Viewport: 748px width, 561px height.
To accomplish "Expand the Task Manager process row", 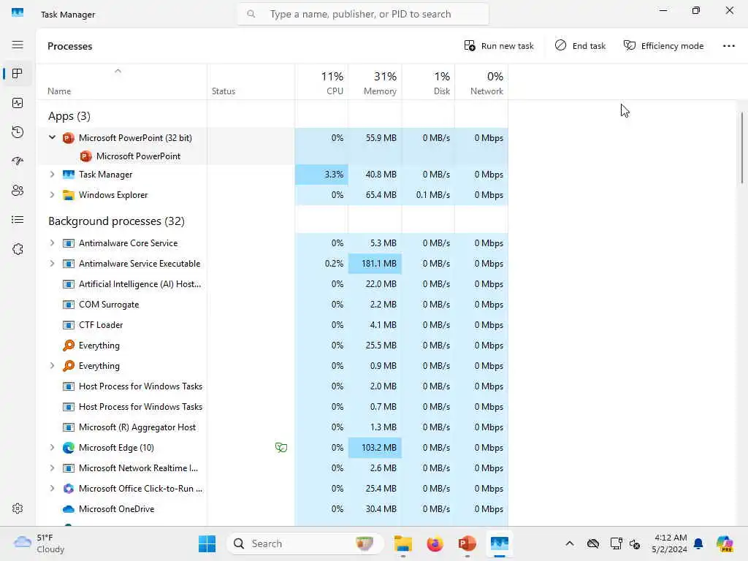I will tap(52, 175).
